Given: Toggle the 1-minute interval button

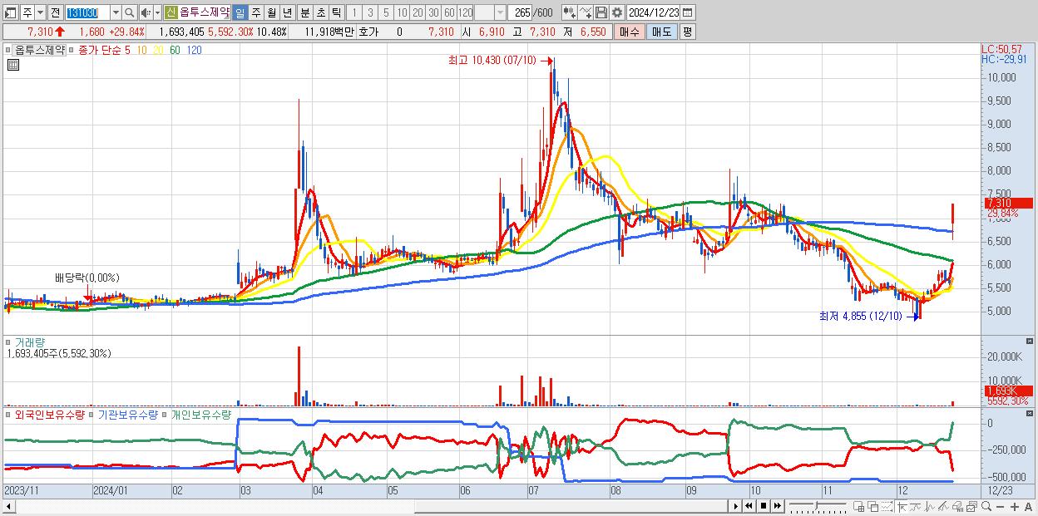Looking at the screenshot, I should click(353, 12).
